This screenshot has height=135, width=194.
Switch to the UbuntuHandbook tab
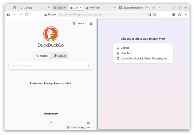click(132, 8)
